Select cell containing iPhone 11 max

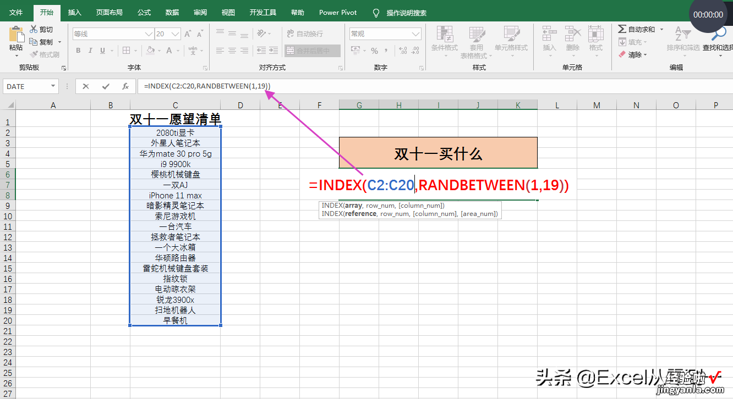pyautogui.click(x=176, y=195)
